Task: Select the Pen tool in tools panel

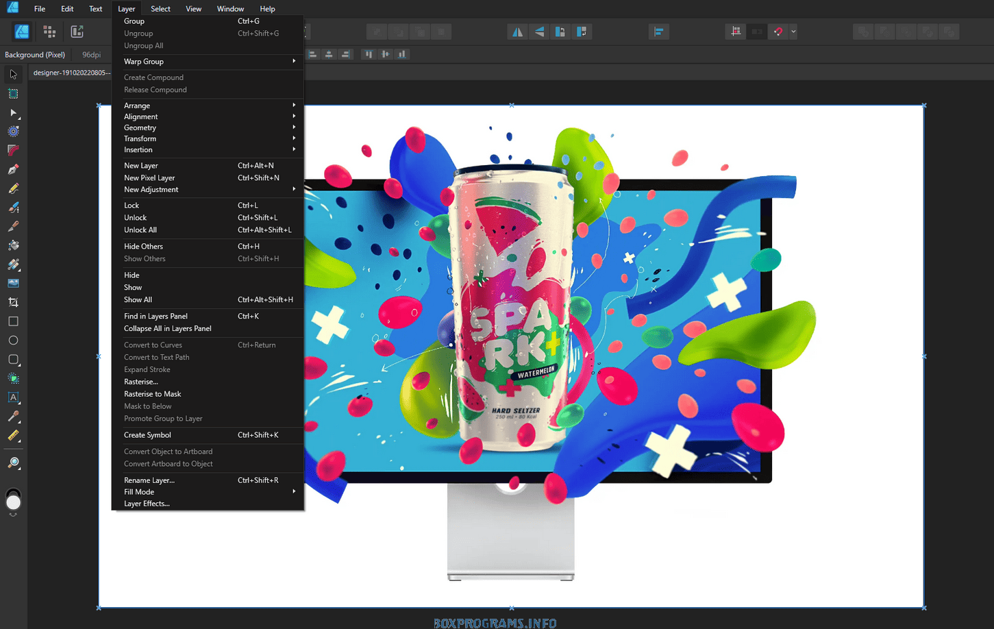Action: click(x=13, y=169)
